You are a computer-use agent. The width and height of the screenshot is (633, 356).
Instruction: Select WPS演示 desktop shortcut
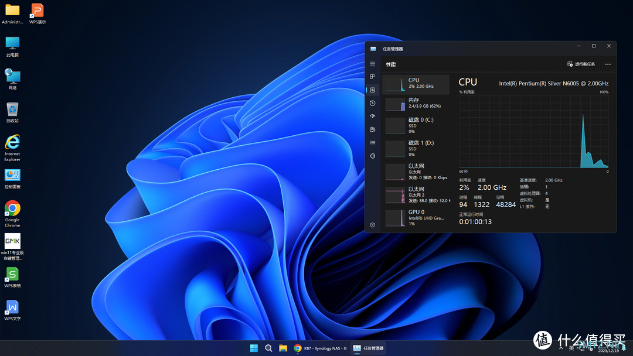click(x=37, y=13)
